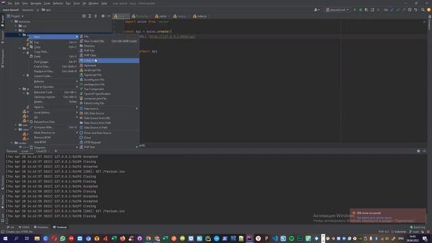Click the Search Everywhere magnifier icon
432x243 pixels.
(x=423, y=9)
